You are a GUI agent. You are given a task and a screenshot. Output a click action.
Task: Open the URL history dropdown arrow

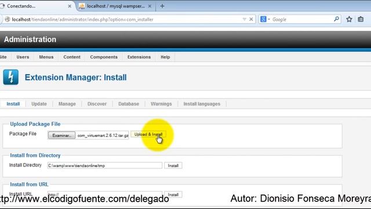(x=245, y=19)
